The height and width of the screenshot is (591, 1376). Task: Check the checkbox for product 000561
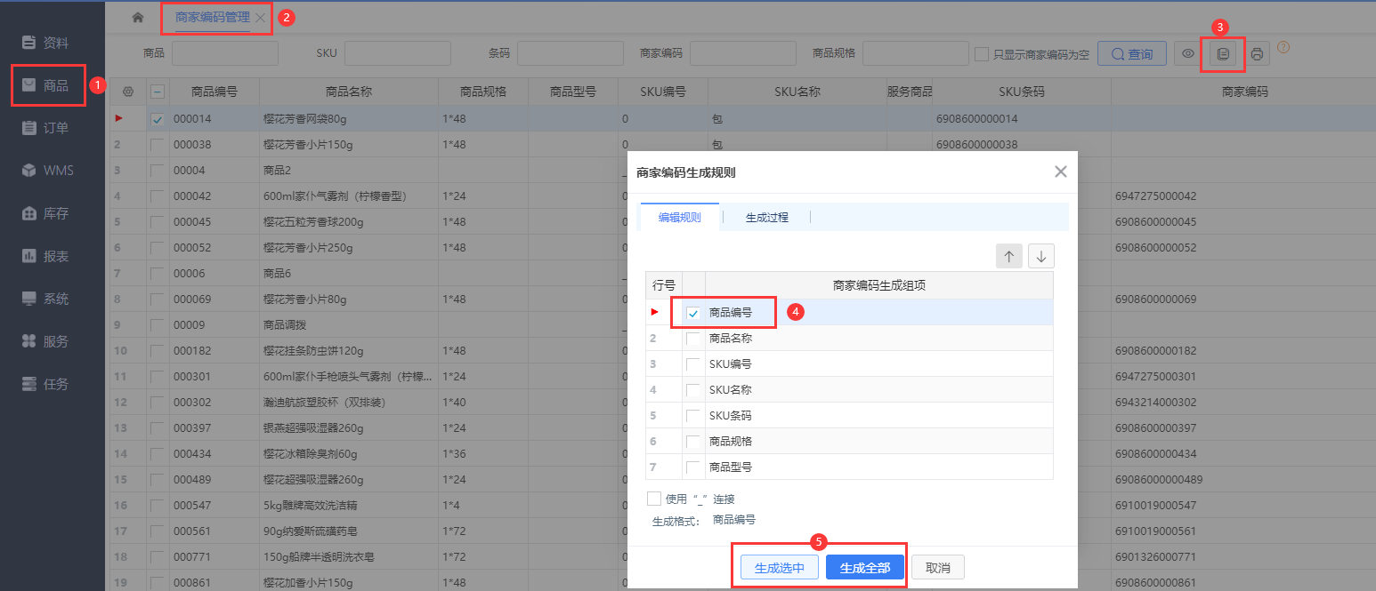coord(158,531)
